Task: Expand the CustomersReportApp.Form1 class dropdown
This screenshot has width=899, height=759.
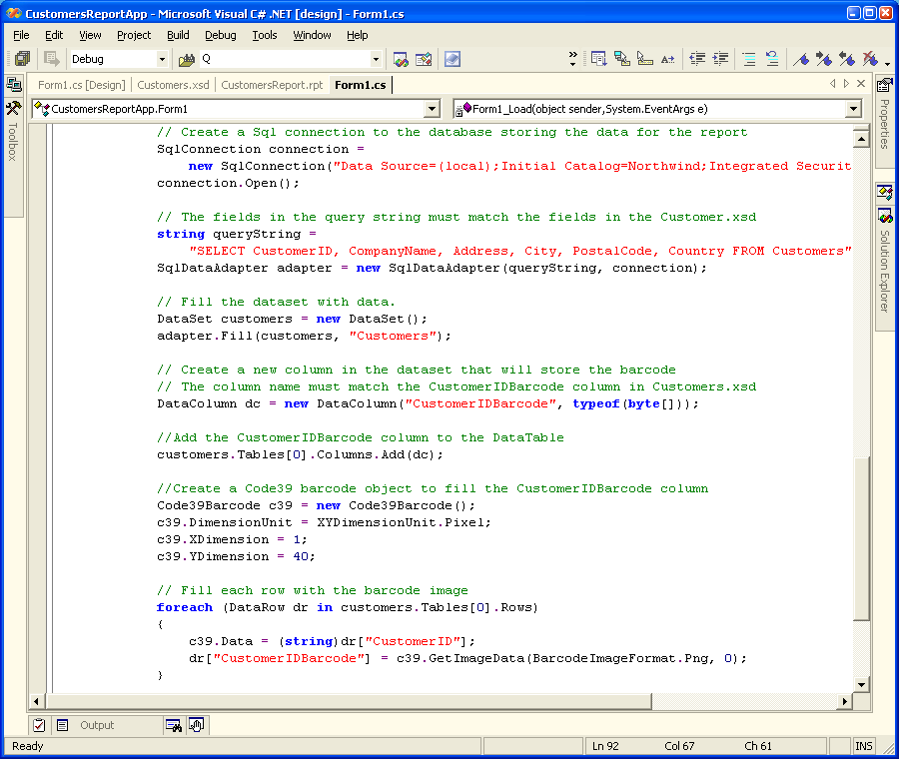Action: (x=432, y=109)
